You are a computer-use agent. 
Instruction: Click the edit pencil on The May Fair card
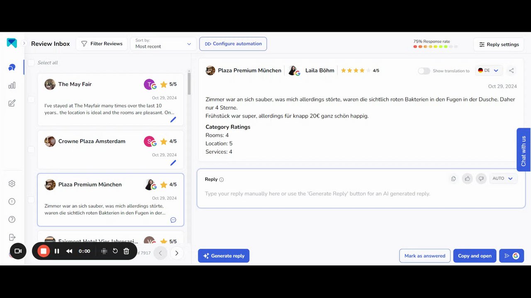pos(173,120)
